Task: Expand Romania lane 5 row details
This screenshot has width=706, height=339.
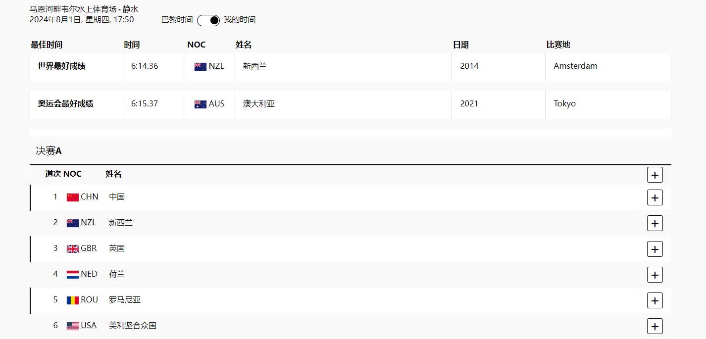Action: [655, 300]
